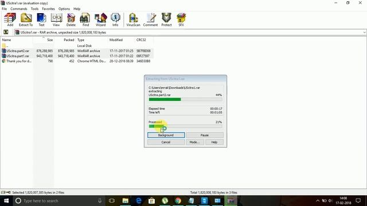Click the Background button
The image size is (367, 206).
(x=166, y=135)
